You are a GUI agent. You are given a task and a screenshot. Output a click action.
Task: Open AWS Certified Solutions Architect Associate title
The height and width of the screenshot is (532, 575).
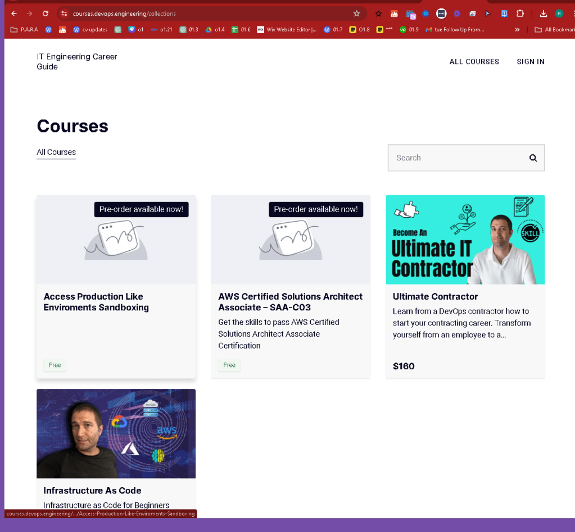point(290,302)
